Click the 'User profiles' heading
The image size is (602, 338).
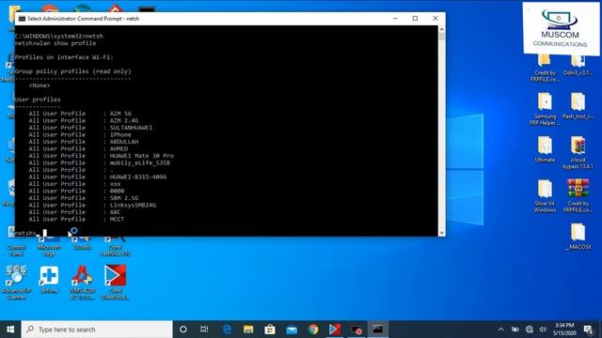coord(38,100)
